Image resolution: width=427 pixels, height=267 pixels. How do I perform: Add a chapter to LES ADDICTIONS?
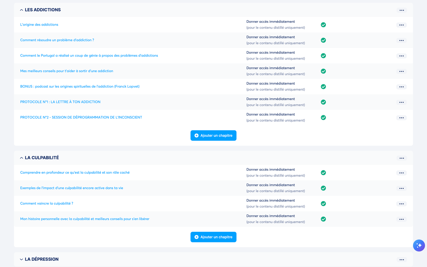point(213,135)
